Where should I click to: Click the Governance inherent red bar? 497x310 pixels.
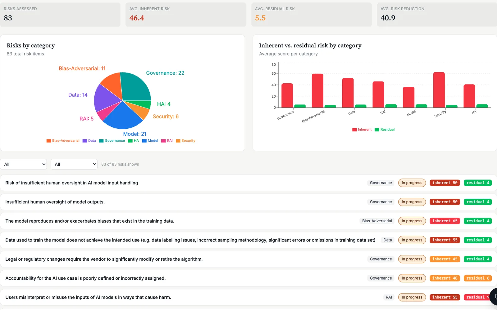click(x=287, y=95)
